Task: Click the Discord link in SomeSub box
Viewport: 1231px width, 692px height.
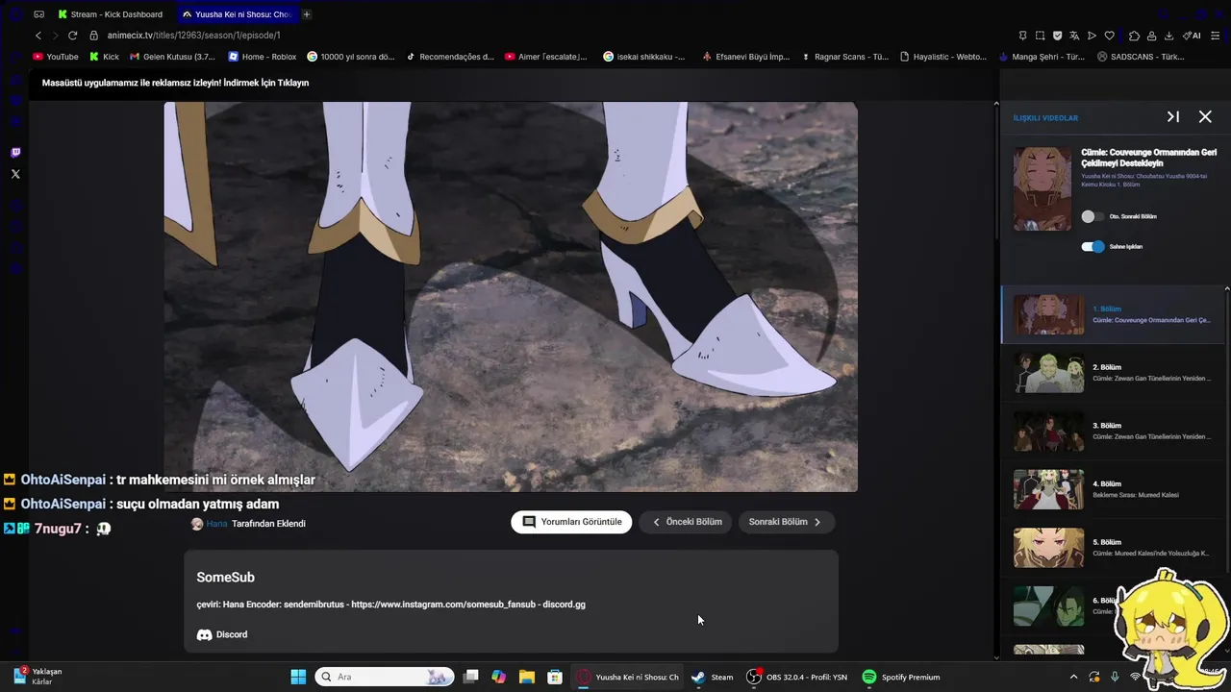Action: (x=222, y=634)
